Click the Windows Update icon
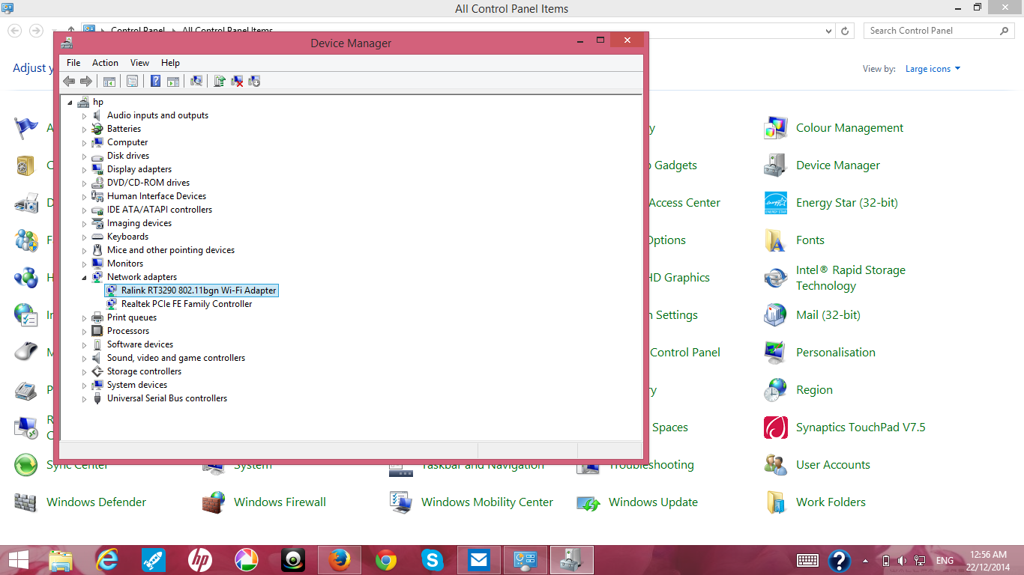The image size is (1024, 575). 588,502
